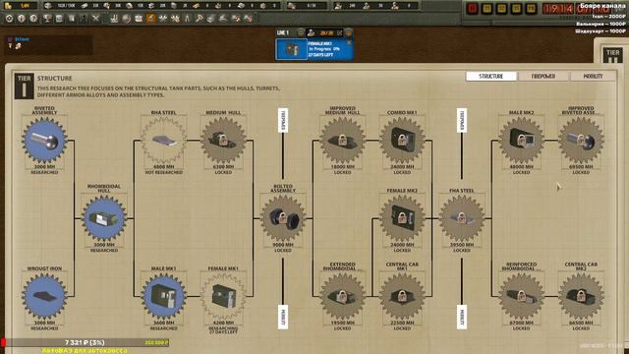Open the Improved Riveted Assembly node
This screenshot has height=354, width=629.
click(x=581, y=141)
